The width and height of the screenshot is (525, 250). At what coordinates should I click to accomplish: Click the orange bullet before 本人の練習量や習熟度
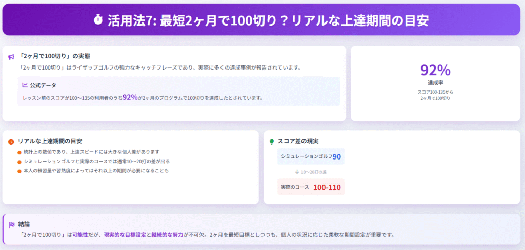19,171
